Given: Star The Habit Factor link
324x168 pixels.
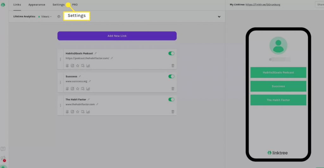Looking at the screenshot, I should (78, 112).
